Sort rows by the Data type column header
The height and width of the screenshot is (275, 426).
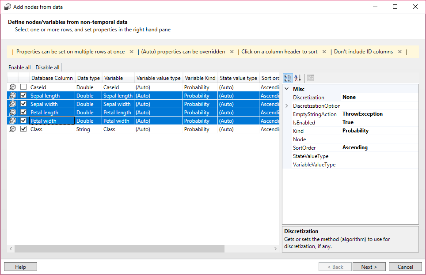[88, 78]
